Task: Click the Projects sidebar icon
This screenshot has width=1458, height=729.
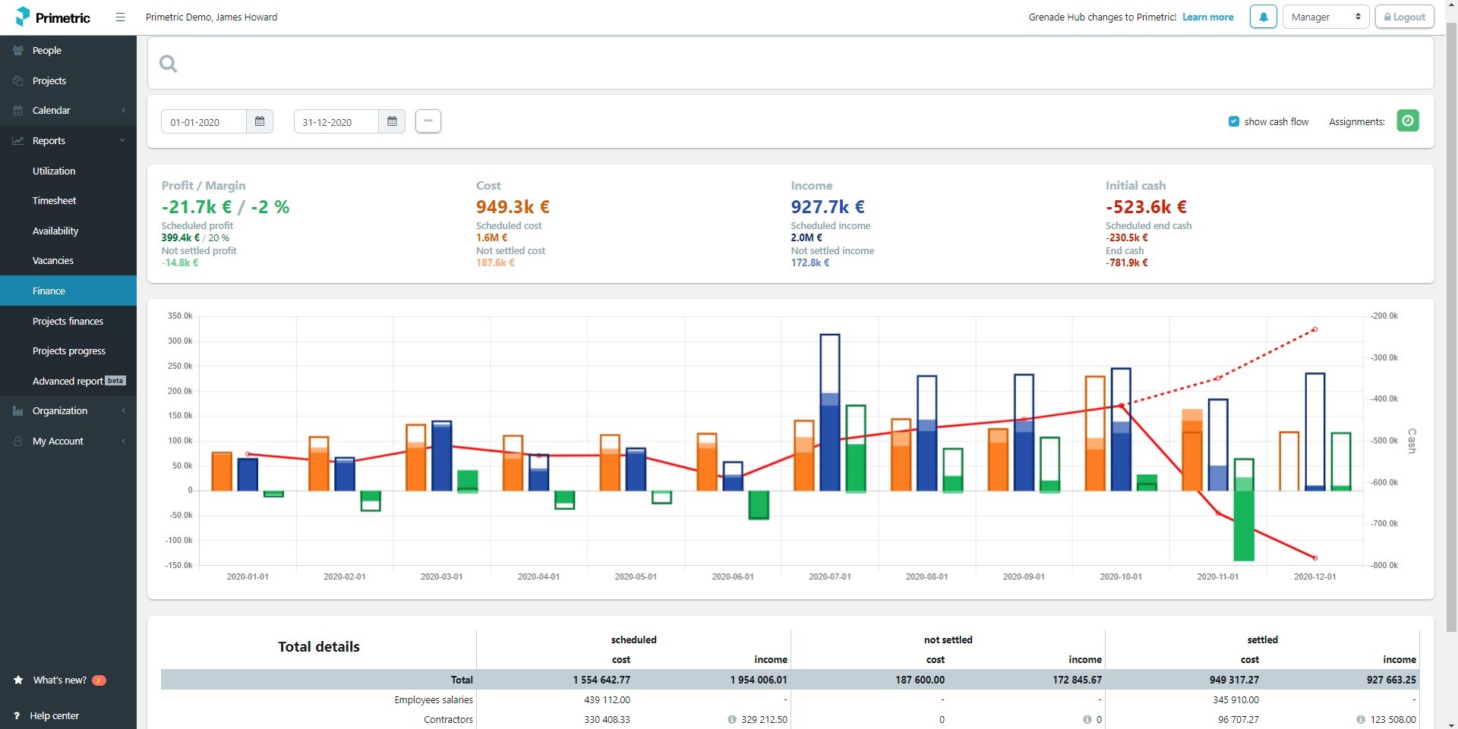Action: point(18,80)
